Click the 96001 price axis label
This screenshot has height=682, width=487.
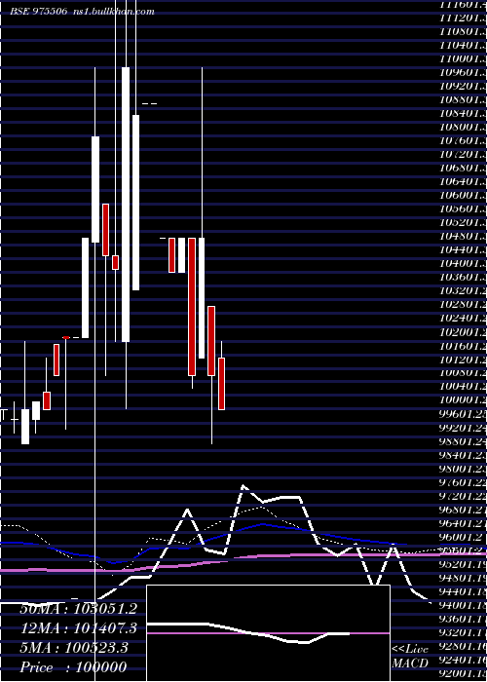click(463, 536)
